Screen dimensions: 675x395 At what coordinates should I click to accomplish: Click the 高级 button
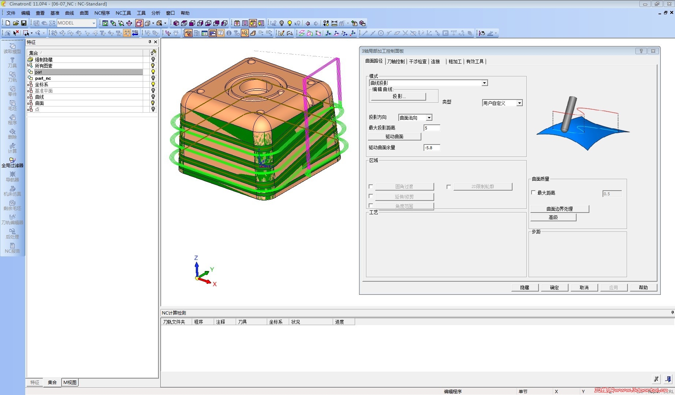tap(553, 217)
